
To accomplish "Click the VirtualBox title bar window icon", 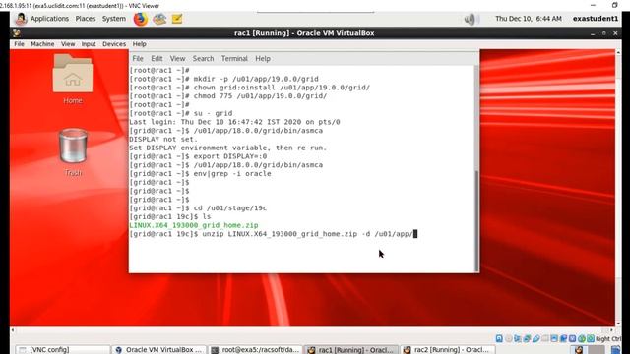I will (16, 33).
